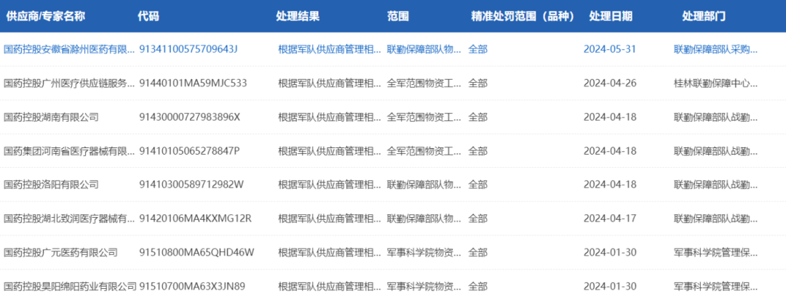Click date in 国药集团河南省医疗器械 row
This screenshot has width=786, height=302.
coord(610,150)
